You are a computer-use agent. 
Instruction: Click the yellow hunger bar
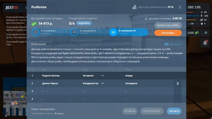pos(193,20)
